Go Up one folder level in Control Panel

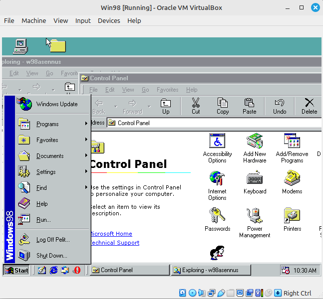(x=166, y=106)
